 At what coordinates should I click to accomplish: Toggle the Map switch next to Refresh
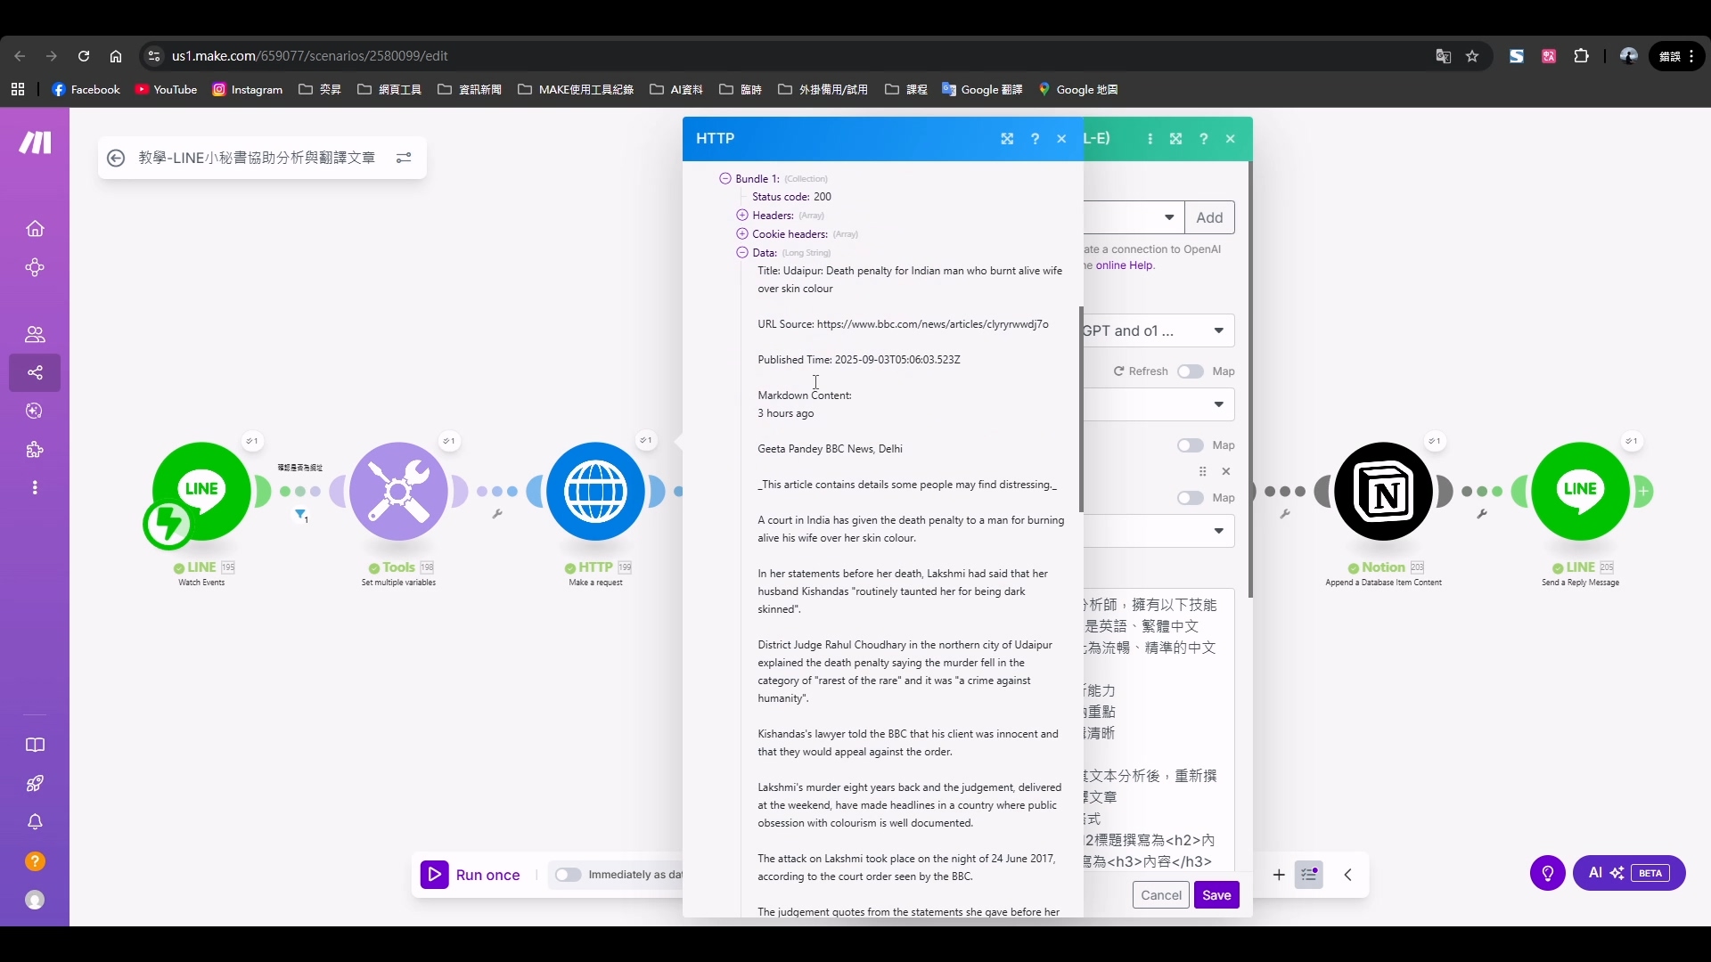(1191, 371)
